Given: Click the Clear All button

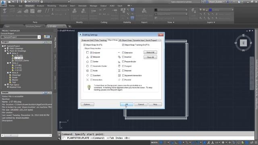Looking at the screenshot, I should point(150,57).
